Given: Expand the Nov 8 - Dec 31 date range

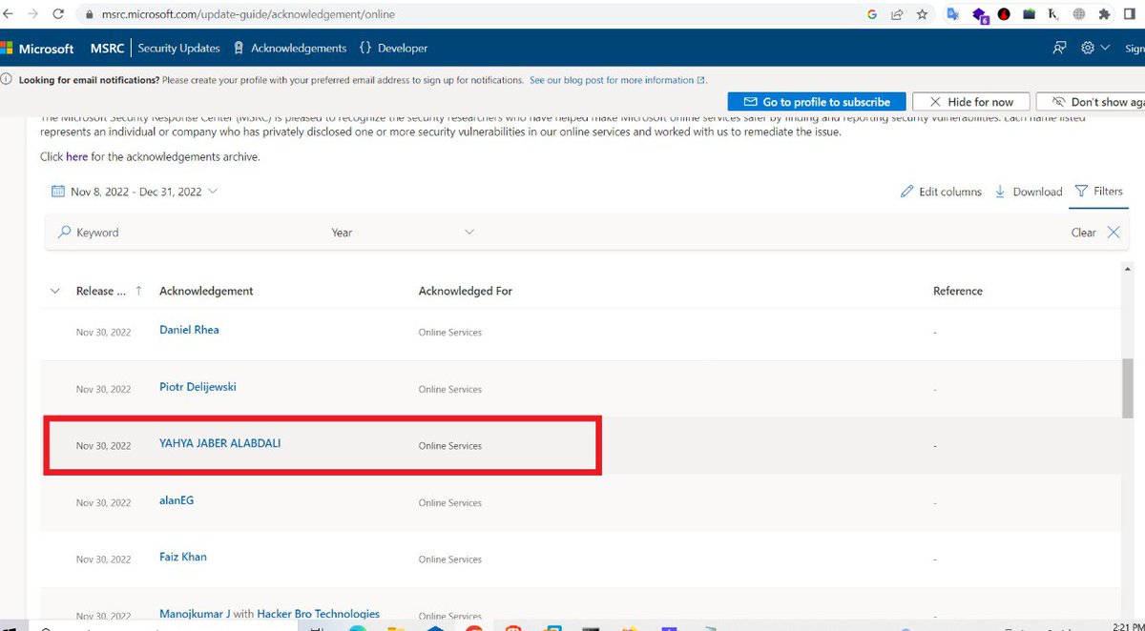Looking at the screenshot, I should [x=135, y=192].
